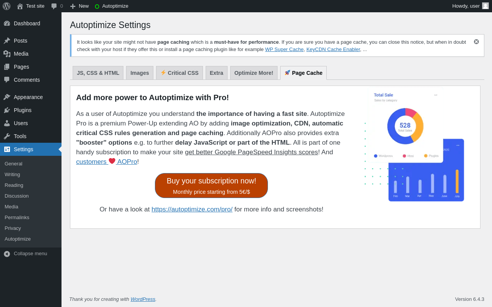Collapse the admin sidebar menu
Screen dimensions: 492x307
click(x=30, y=254)
